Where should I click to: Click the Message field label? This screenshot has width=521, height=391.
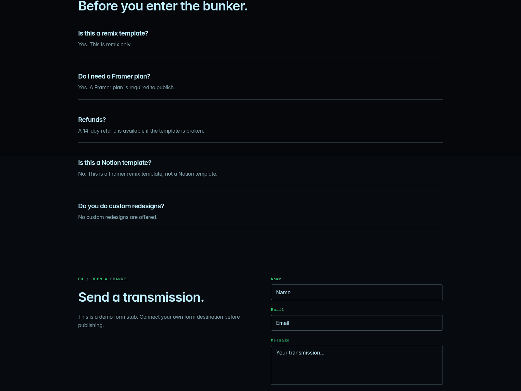pyautogui.click(x=280, y=340)
